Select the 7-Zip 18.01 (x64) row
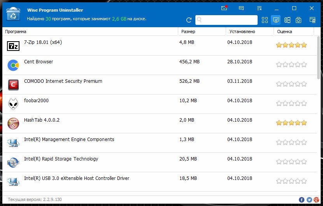The image size is (323, 206). point(160,45)
